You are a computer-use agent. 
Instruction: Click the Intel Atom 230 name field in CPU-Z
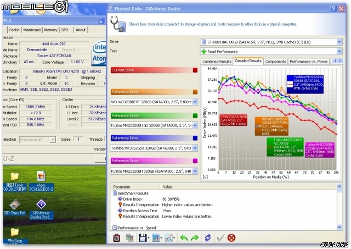point(54,44)
